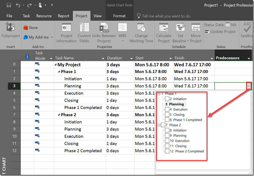Expand the My Add-ins dropdown
254x176 pixels.
(x=52, y=37)
